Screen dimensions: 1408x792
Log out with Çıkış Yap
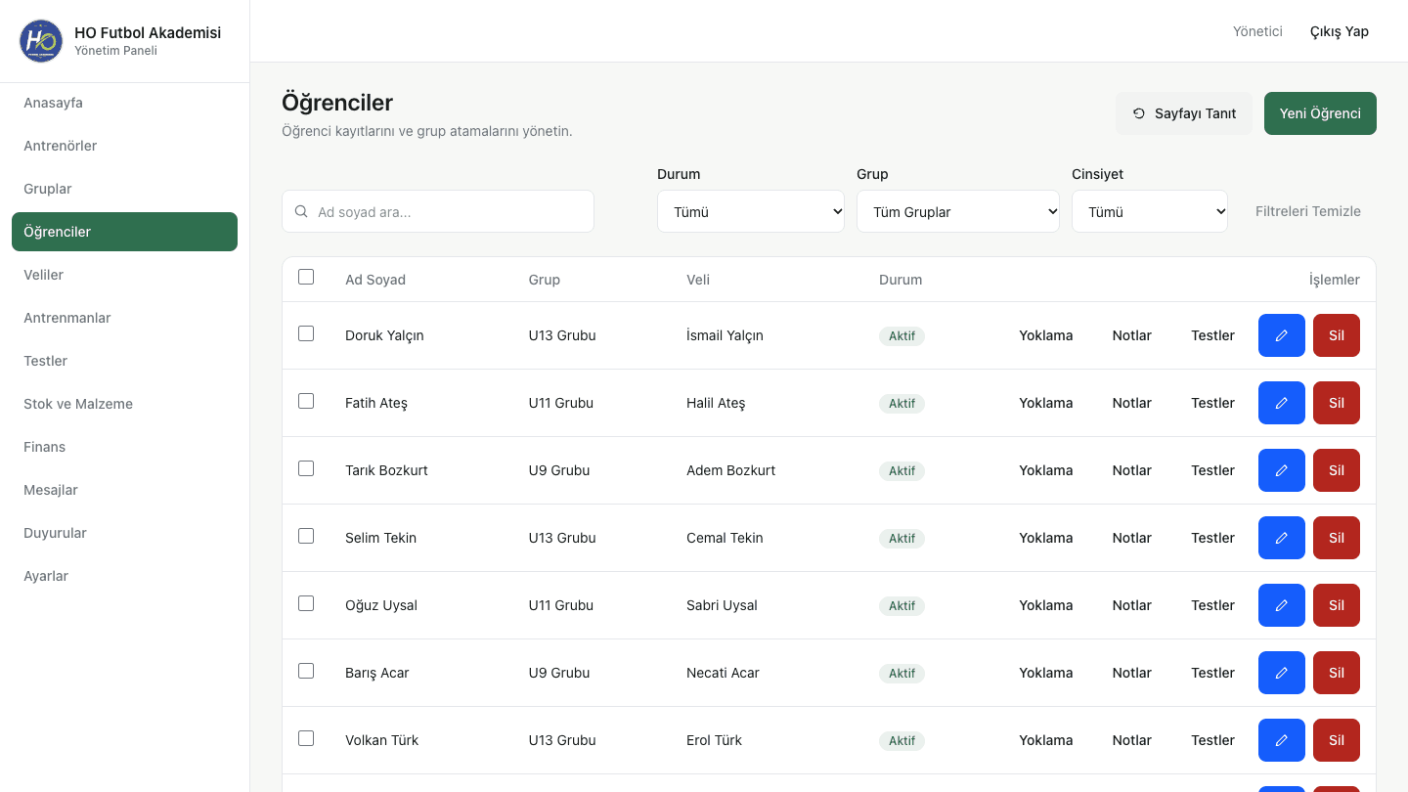[1340, 31]
